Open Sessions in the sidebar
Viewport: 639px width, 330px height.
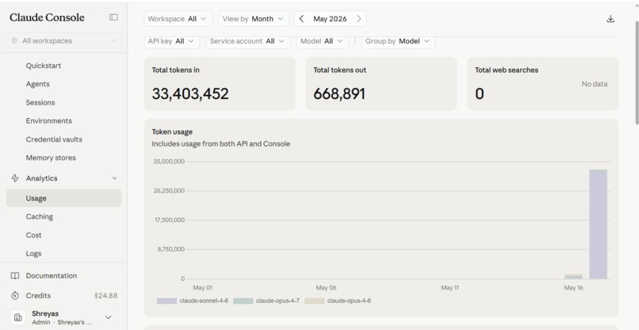[x=40, y=103]
